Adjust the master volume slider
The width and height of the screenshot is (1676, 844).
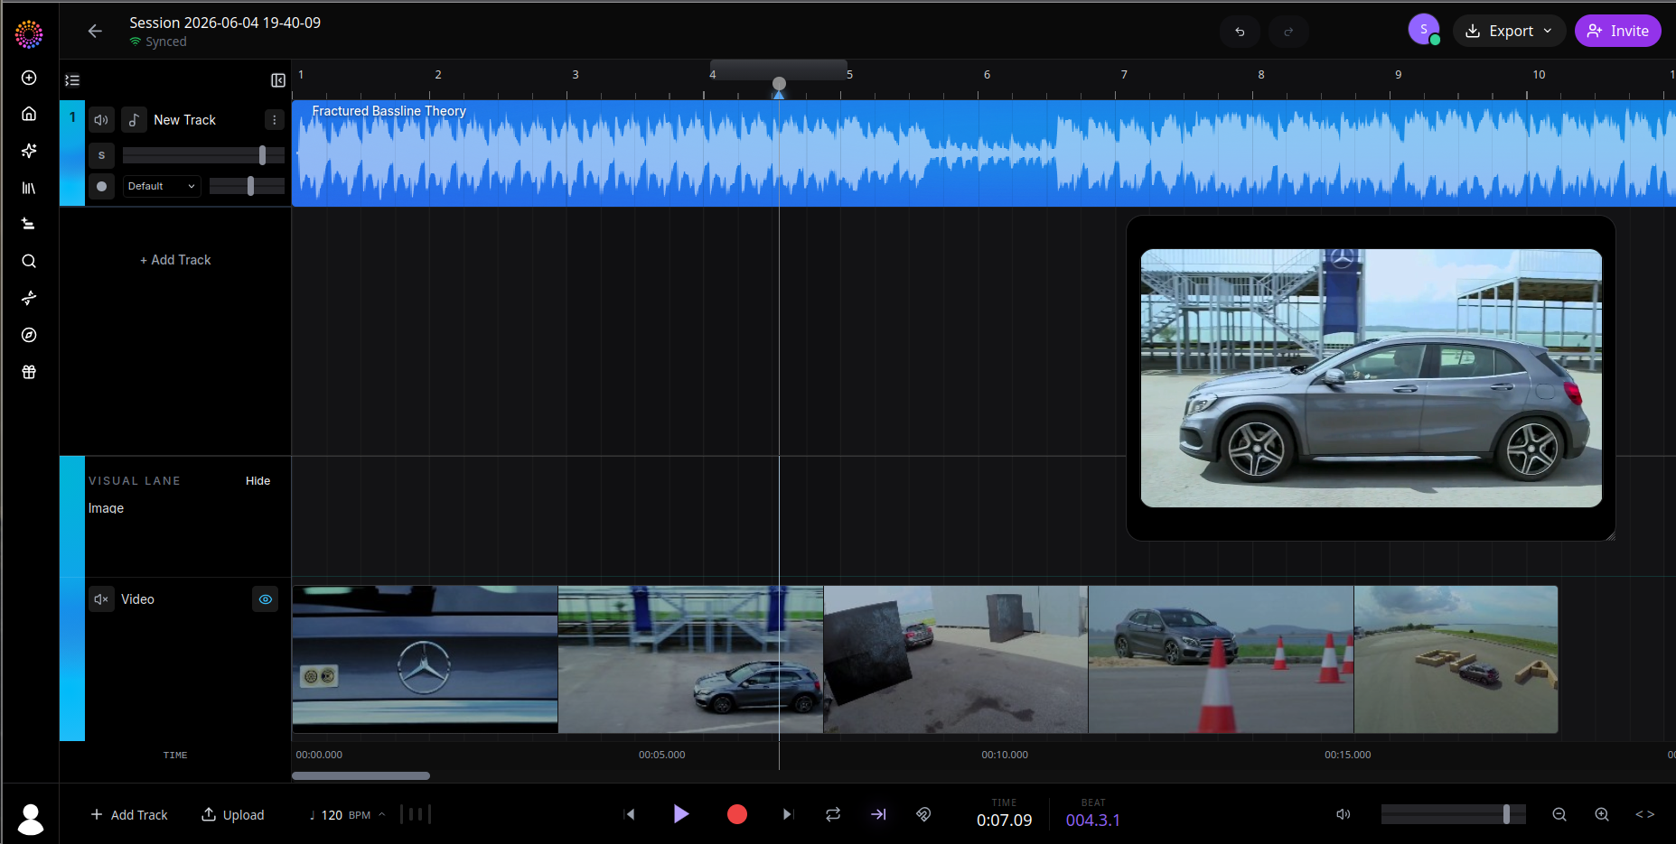pos(1453,814)
